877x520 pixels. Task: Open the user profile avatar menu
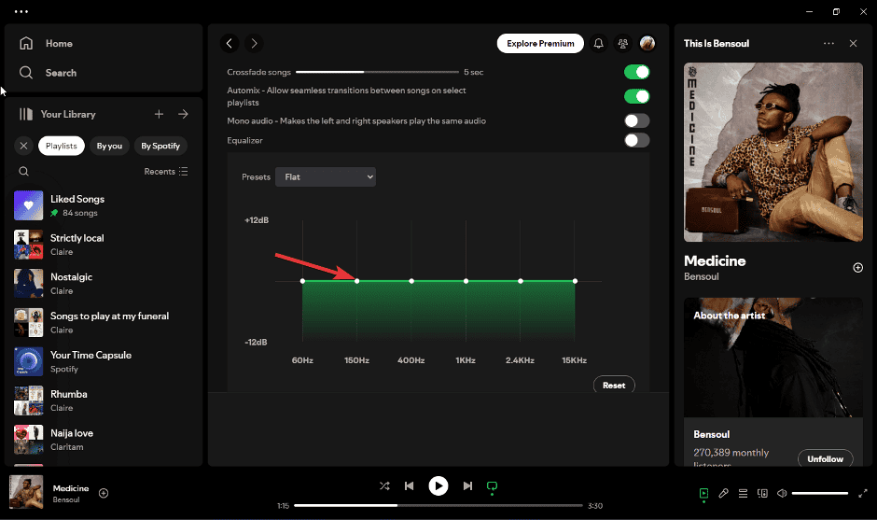pyautogui.click(x=647, y=43)
